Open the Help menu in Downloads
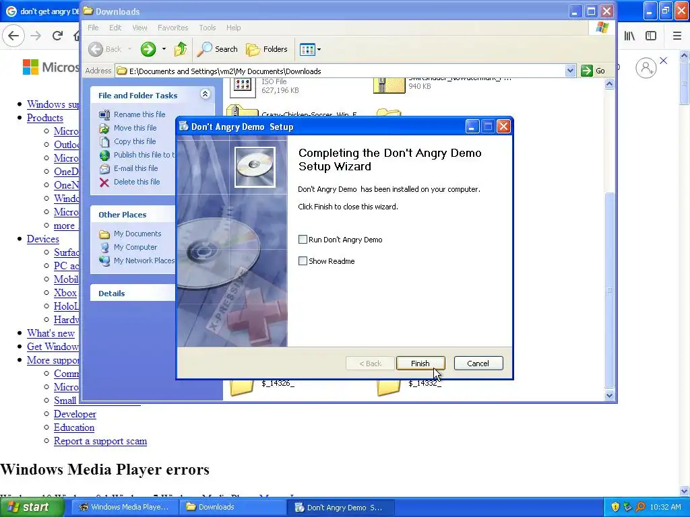Screen dimensions: 690x517 click(x=233, y=28)
